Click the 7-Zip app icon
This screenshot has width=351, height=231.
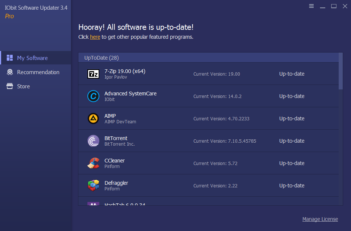93,74
